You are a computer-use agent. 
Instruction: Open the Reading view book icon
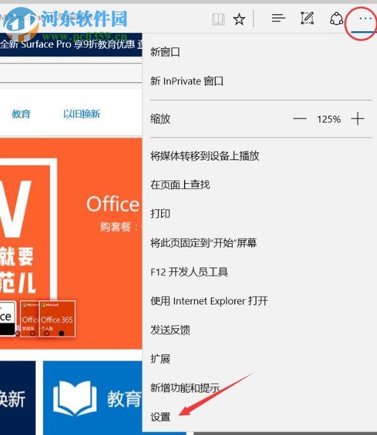click(218, 19)
